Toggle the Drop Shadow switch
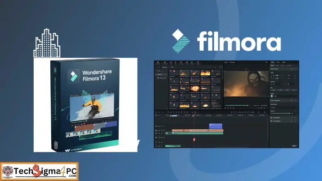The height and width of the screenshot is (181, 322). point(271,118)
